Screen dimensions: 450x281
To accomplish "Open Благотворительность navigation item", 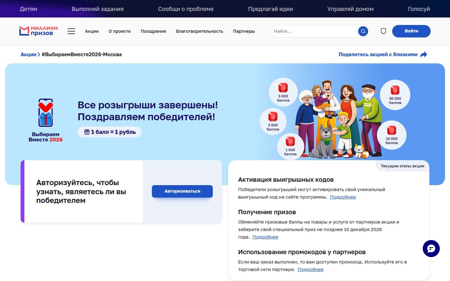I will [200, 31].
